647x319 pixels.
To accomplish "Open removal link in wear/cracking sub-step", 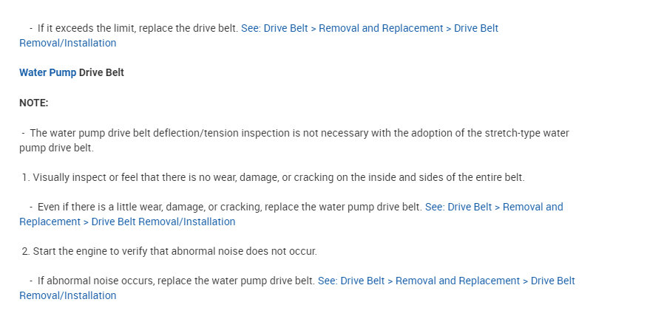I will tap(493, 207).
